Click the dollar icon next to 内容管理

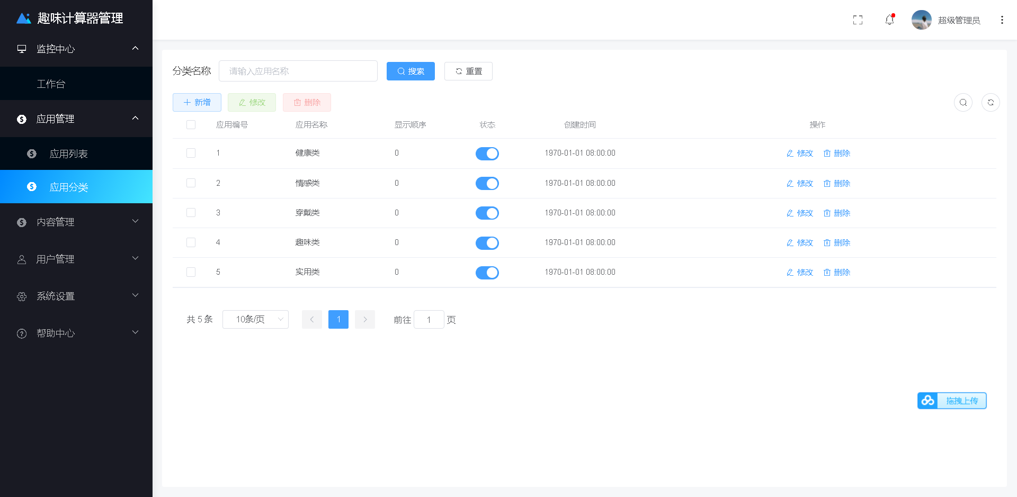(22, 222)
